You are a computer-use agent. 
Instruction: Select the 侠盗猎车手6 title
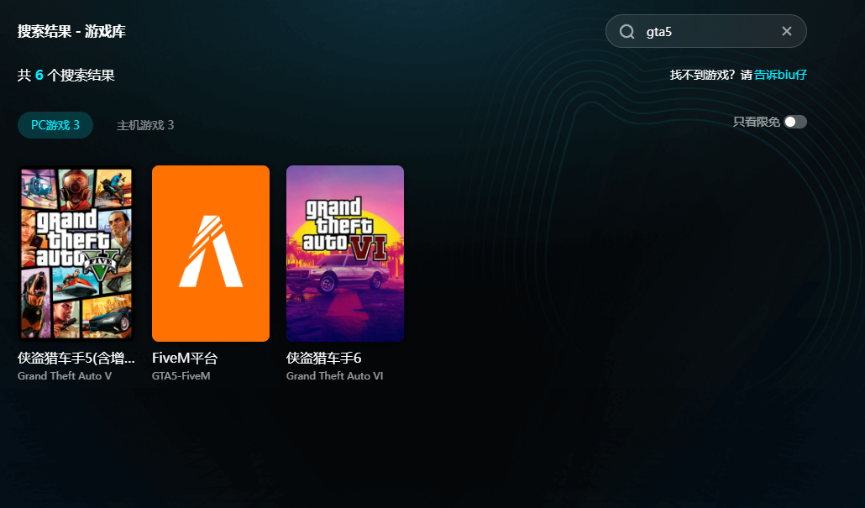[x=324, y=359]
